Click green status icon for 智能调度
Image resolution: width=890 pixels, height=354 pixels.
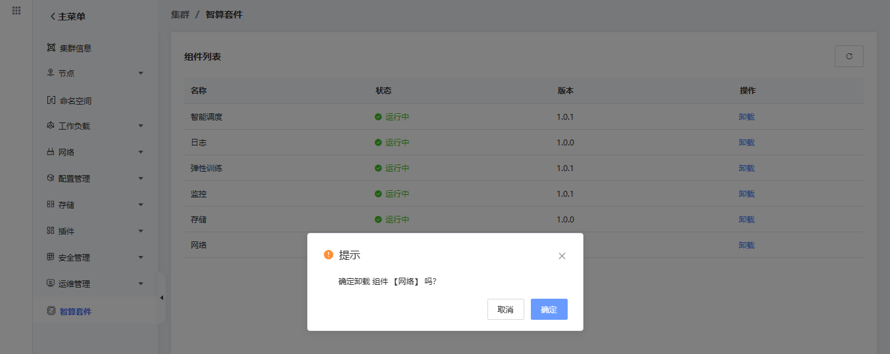tap(378, 117)
